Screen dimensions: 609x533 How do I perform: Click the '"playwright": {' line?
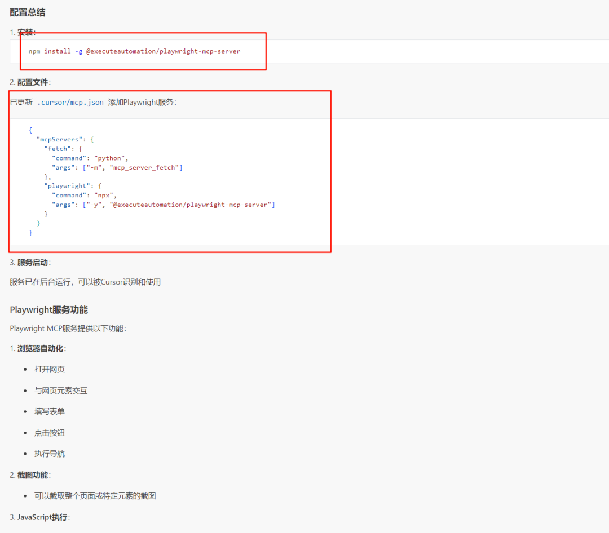(x=73, y=186)
